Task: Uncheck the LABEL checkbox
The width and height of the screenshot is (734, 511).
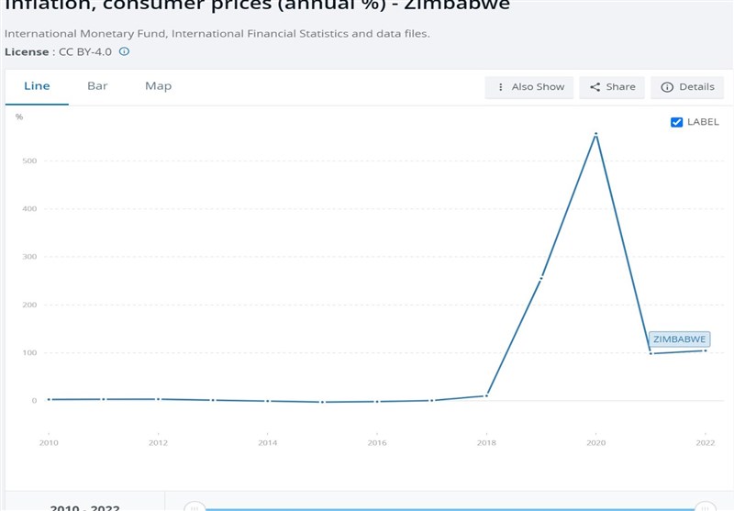Action: coord(677,122)
